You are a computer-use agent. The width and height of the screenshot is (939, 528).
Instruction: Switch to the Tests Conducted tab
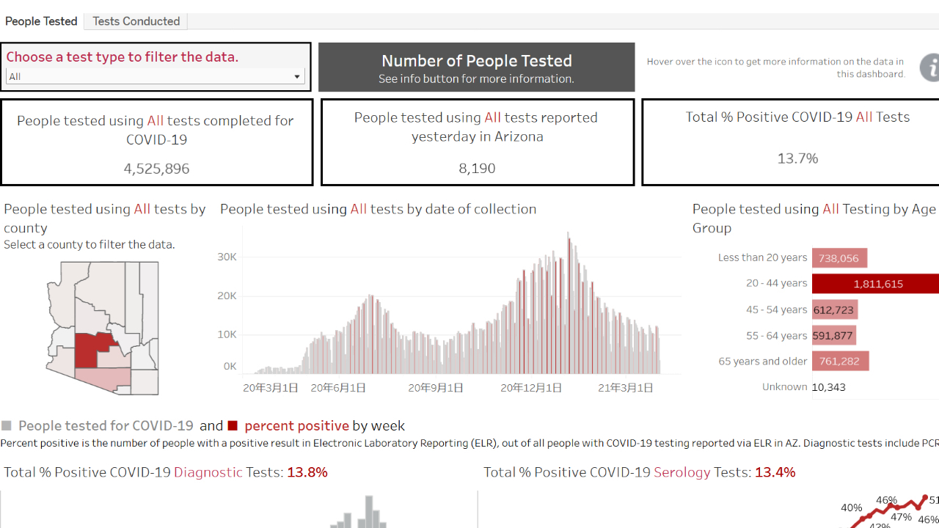pos(136,21)
